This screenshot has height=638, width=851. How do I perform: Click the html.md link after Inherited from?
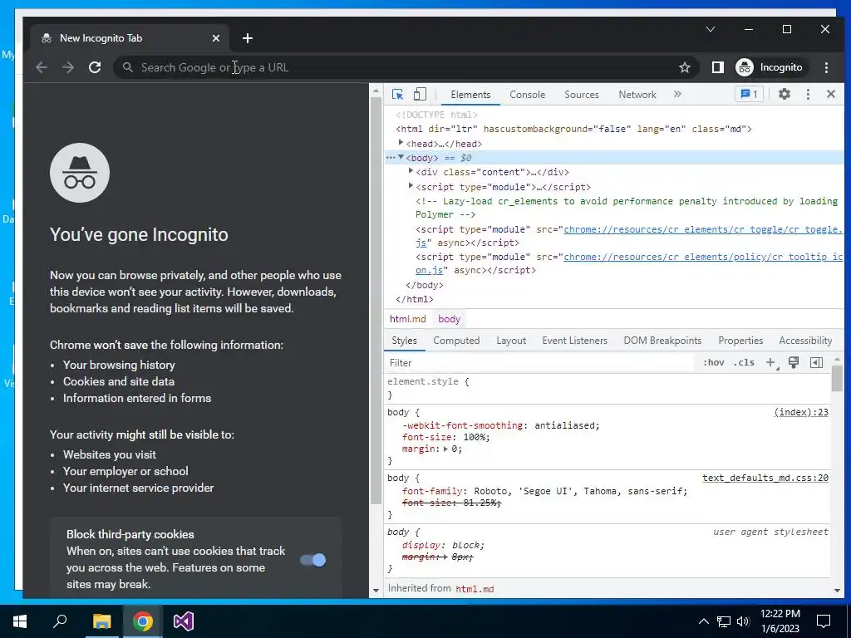[x=475, y=589]
